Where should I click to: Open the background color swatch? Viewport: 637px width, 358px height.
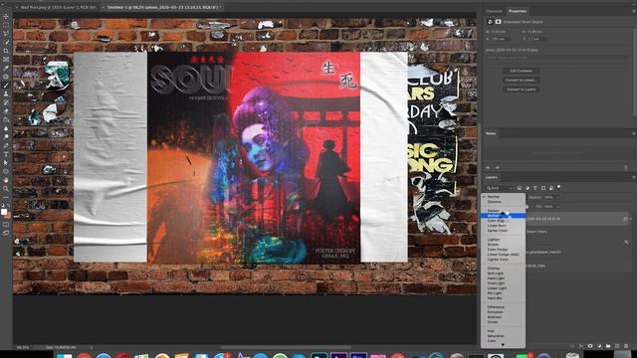pyautogui.click(x=9, y=216)
